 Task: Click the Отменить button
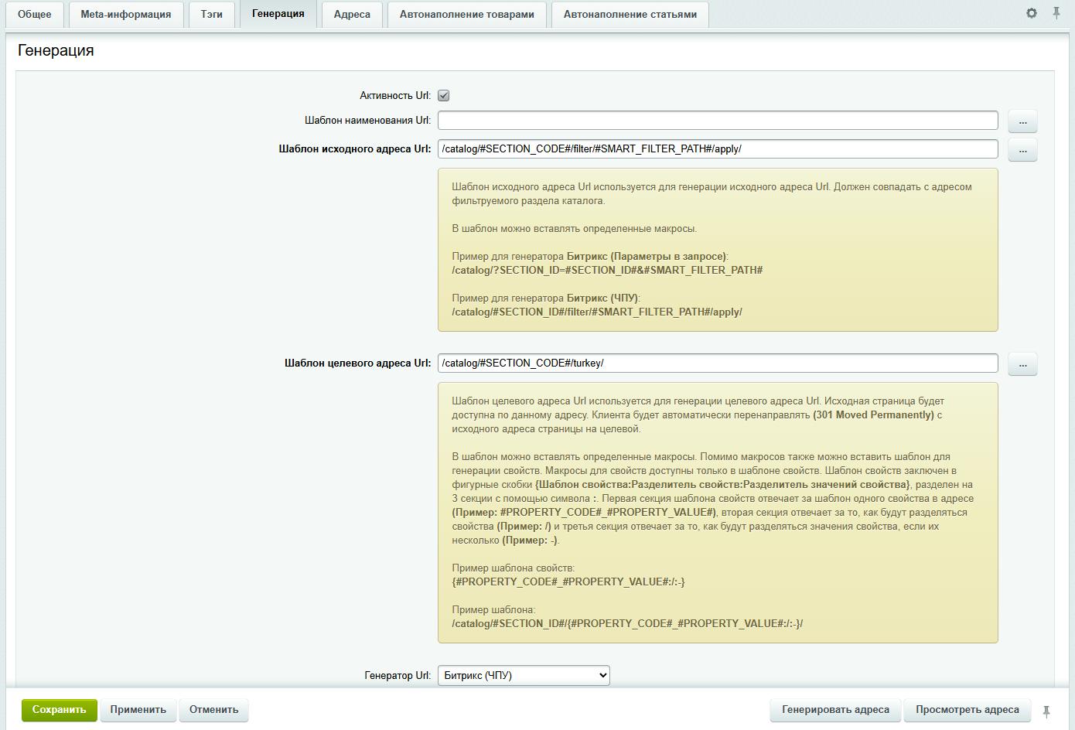click(x=213, y=709)
